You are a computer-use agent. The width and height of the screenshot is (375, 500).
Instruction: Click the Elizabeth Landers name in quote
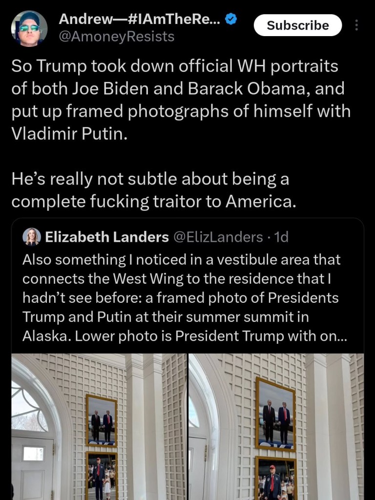click(x=106, y=237)
